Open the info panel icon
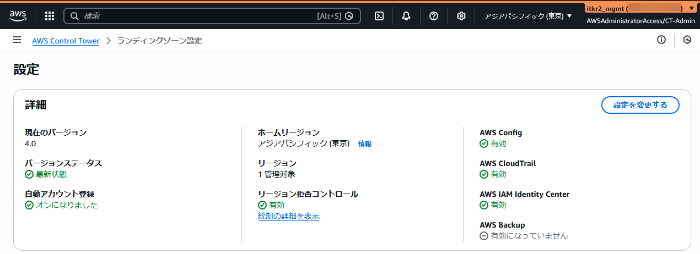 coord(661,40)
